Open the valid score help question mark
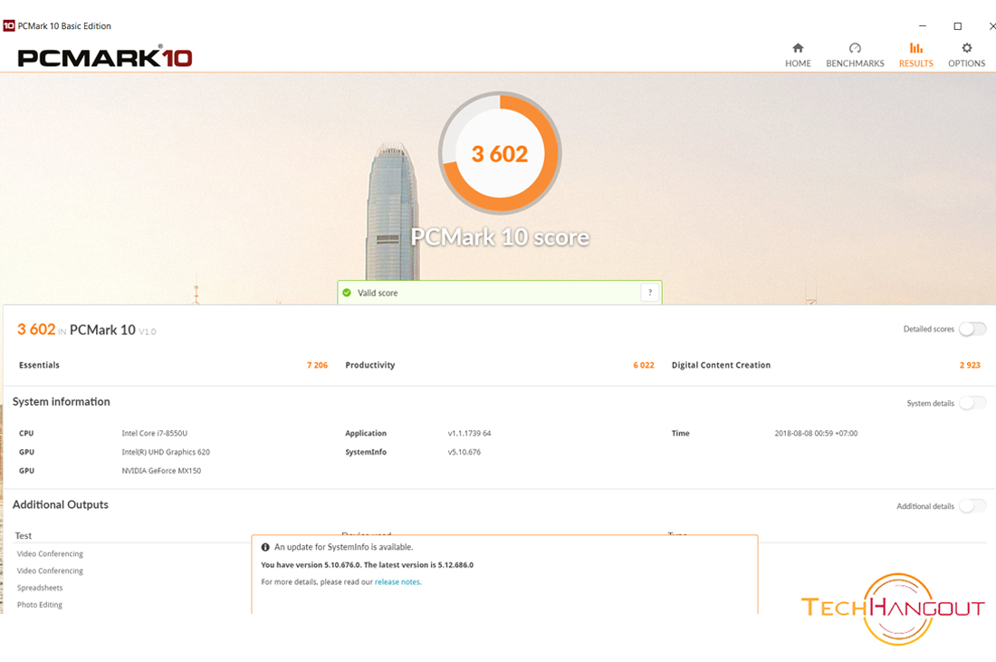 (x=650, y=293)
